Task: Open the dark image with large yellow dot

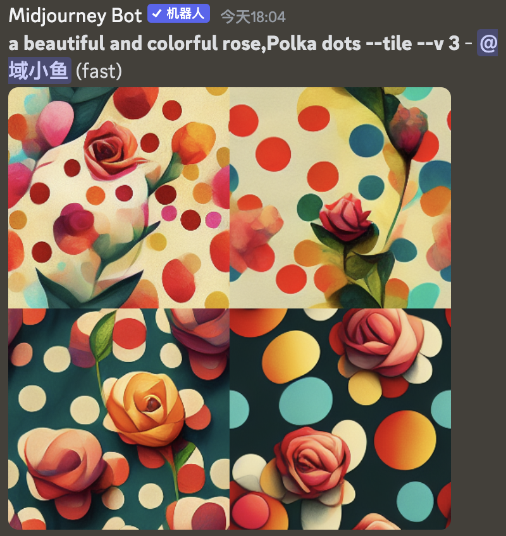Action: pos(340,419)
